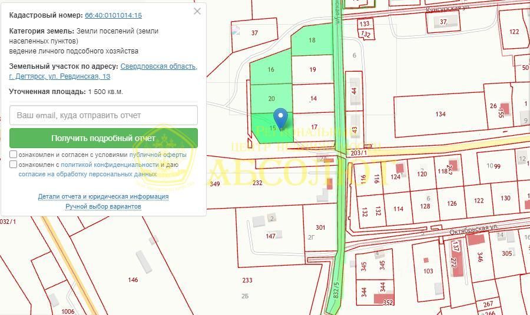Select parcel 103 on the map
The width and height of the screenshot is (530, 315).
pyautogui.click(x=428, y=271)
